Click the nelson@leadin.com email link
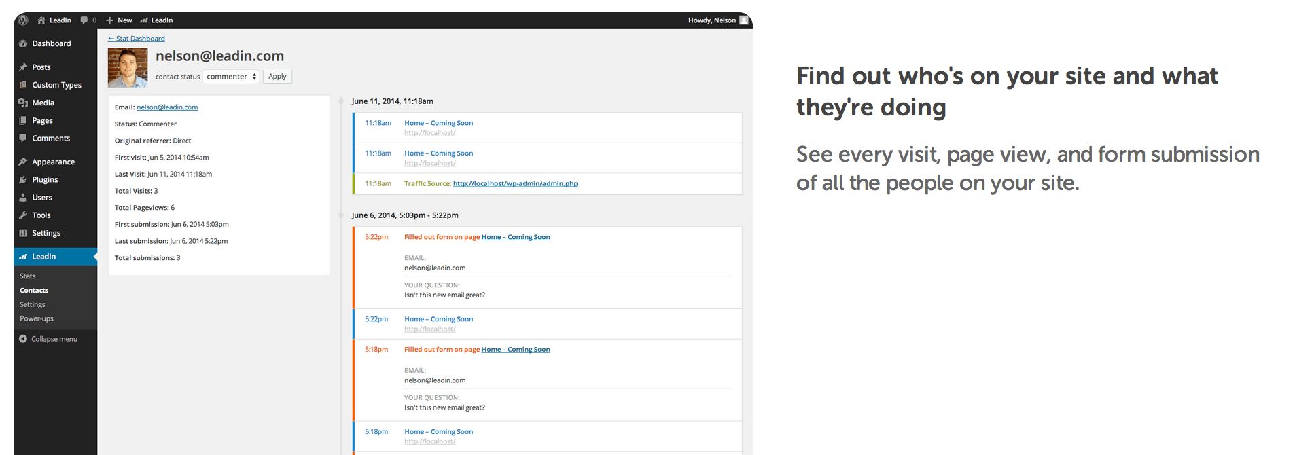1295x455 pixels. pos(167,107)
